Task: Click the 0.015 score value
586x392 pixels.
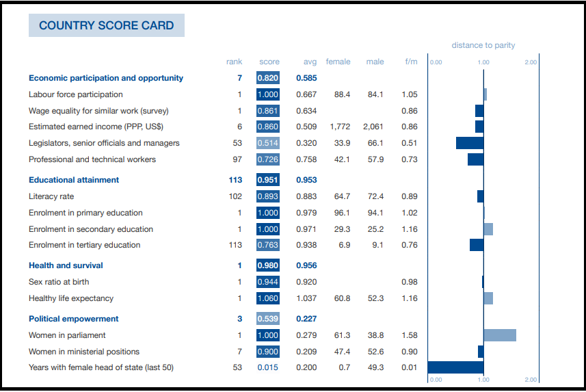Action: [x=267, y=367]
